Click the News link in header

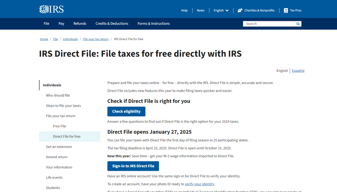point(201,10)
